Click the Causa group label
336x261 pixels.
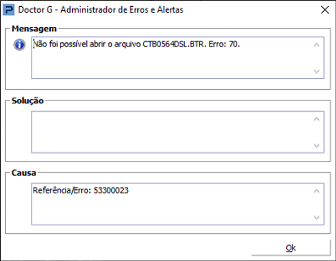pyautogui.click(x=24, y=173)
